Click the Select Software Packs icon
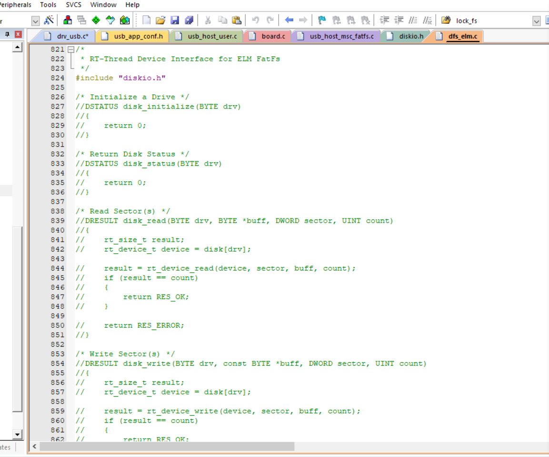 [x=110, y=20]
